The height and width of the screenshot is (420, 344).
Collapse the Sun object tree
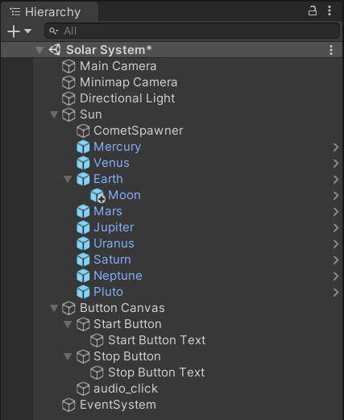click(x=54, y=114)
